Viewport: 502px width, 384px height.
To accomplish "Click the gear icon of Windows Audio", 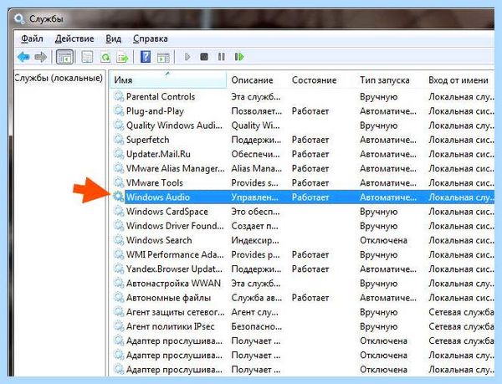I will click(x=119, y=196).
